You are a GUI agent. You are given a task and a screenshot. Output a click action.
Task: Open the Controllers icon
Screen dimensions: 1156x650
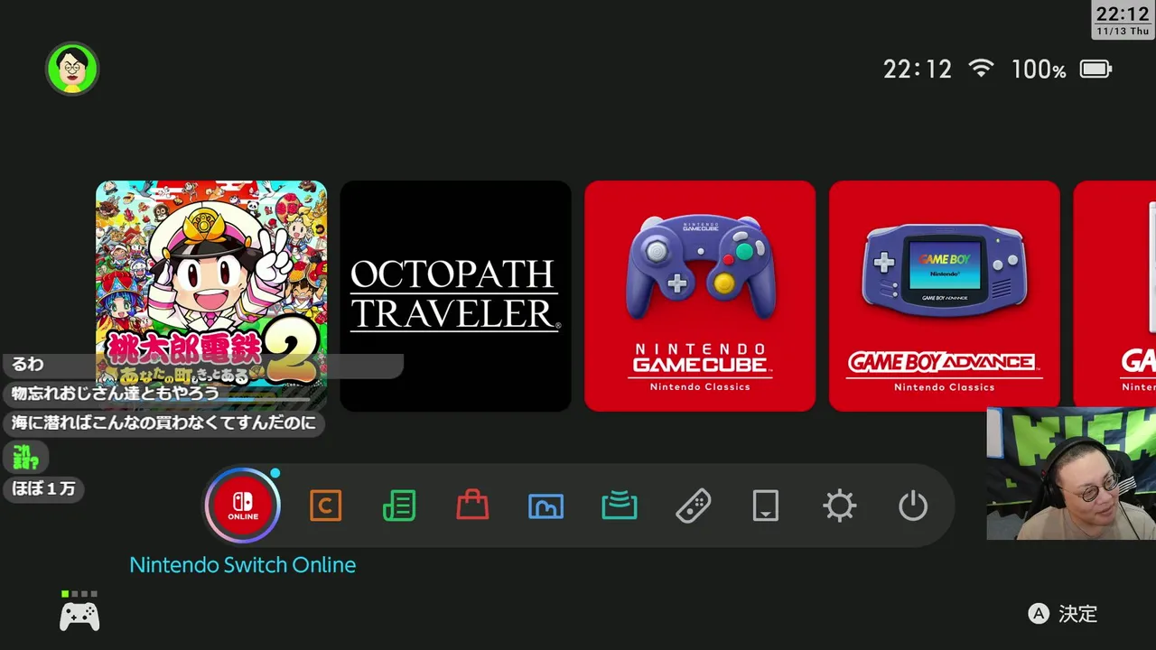click(x=693, y=506)
